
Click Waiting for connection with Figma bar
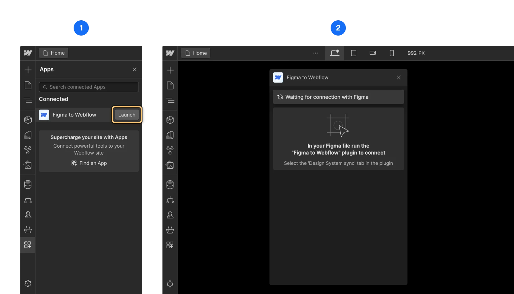[x=338, y=97]
